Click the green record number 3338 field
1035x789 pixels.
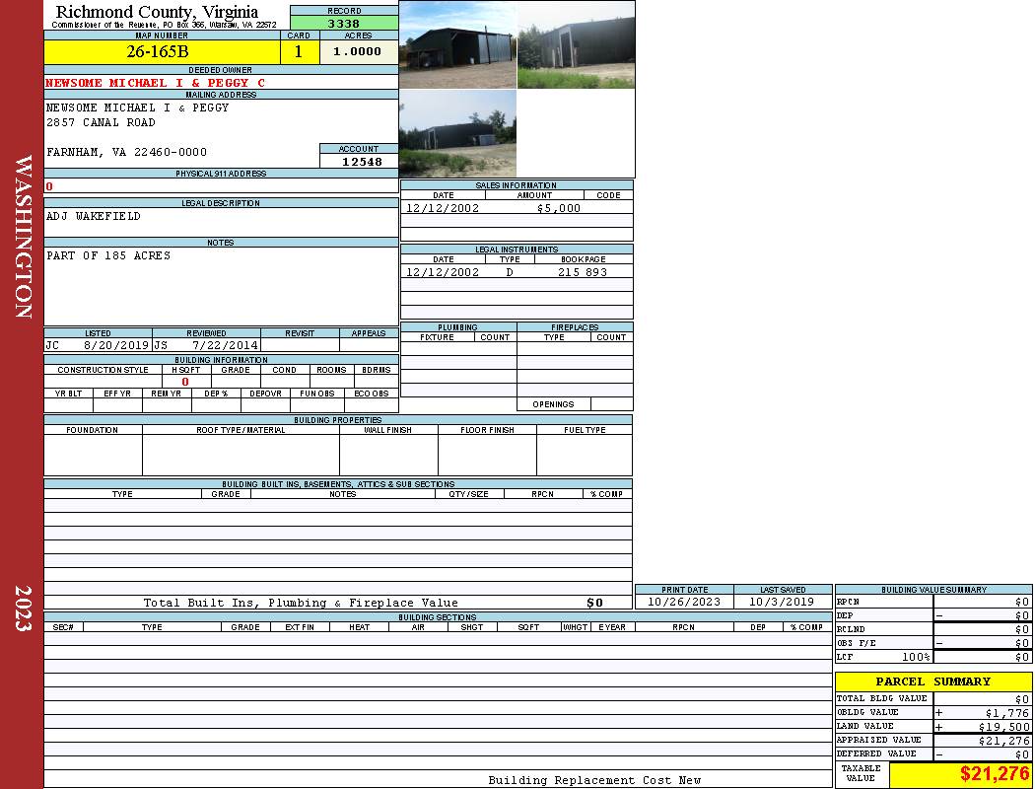[343, 24]
